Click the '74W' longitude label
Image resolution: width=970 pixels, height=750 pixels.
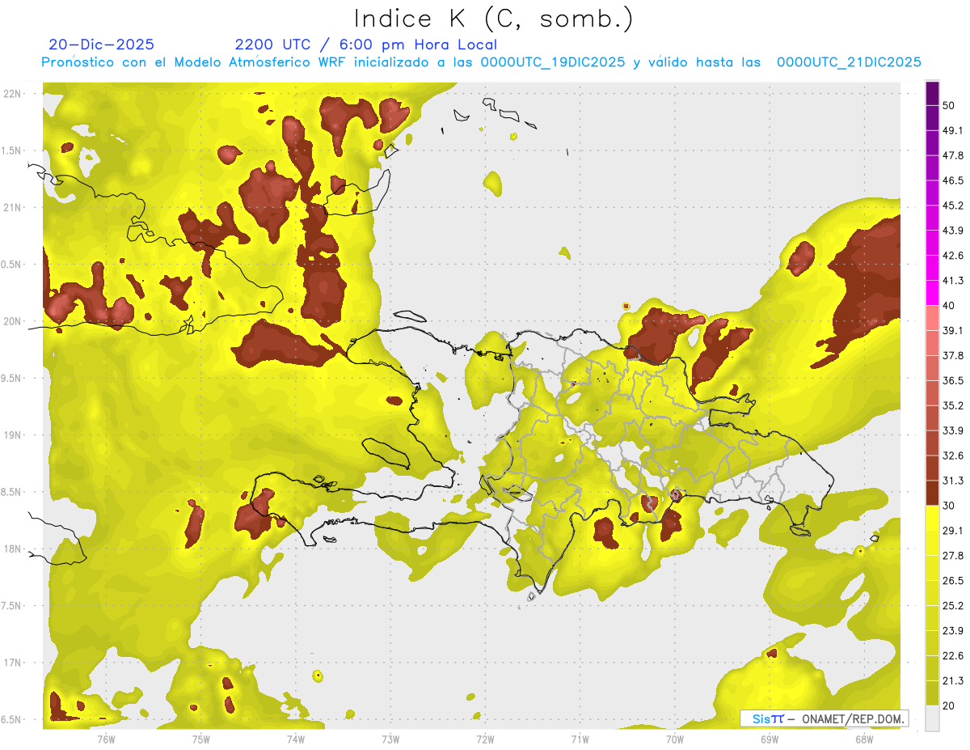click(x=296, y=739)
